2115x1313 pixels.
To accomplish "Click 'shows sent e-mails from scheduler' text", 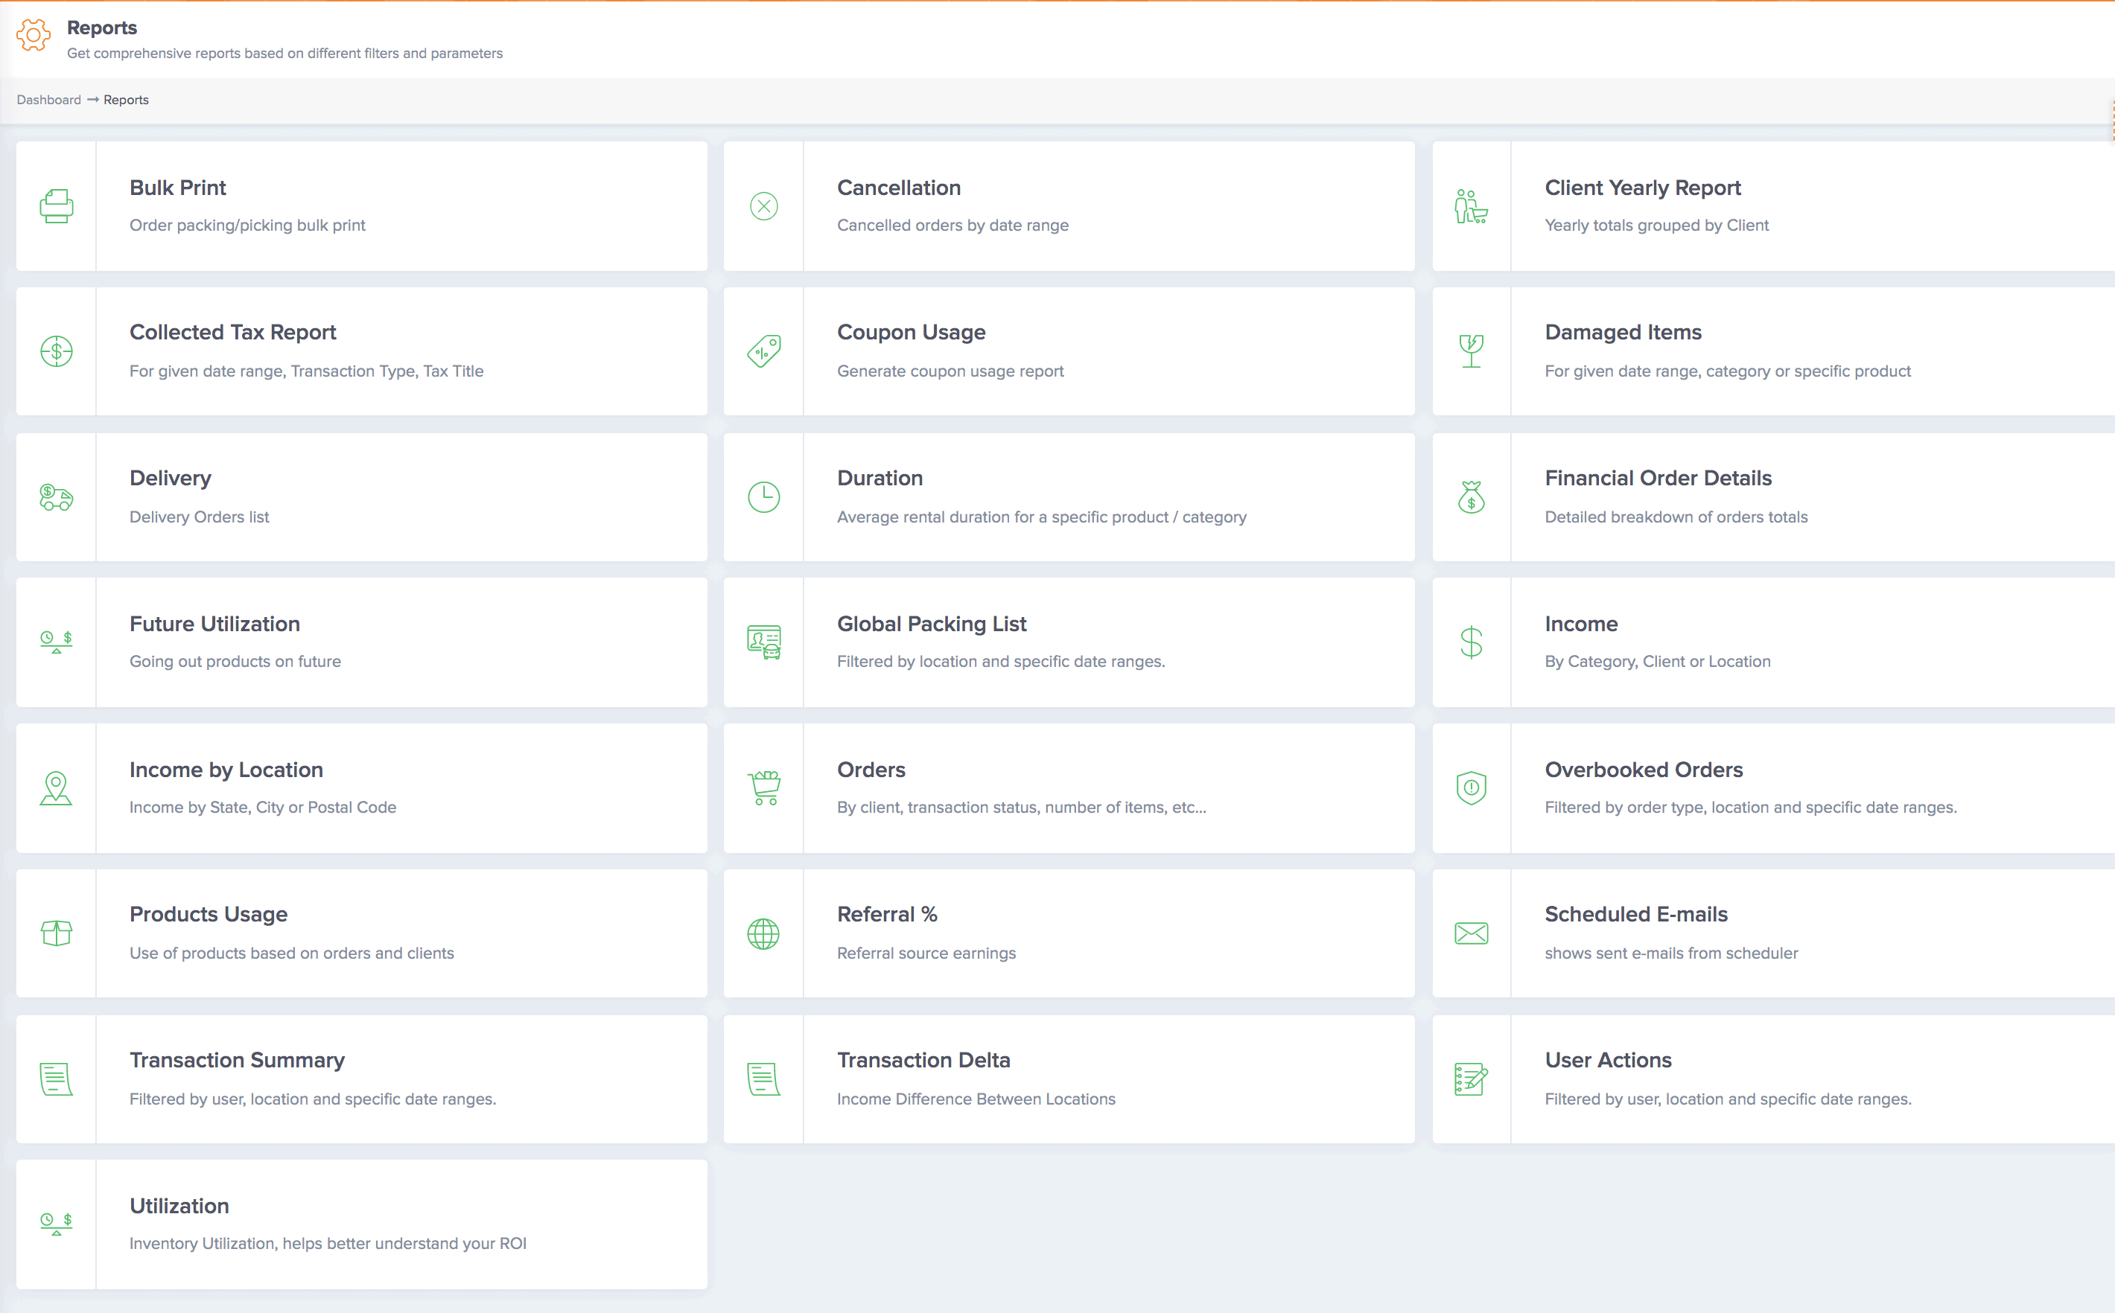I will click(x=1671, y=953).
